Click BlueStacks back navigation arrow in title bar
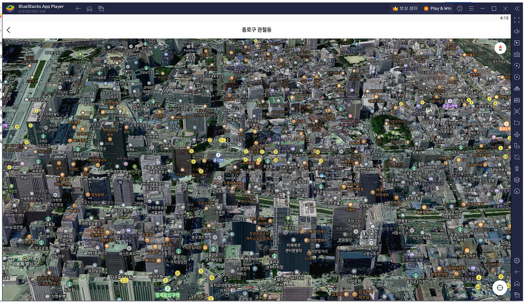The image size is (524, 302). coord(78,8)
